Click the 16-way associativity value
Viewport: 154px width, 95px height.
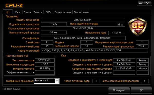[142, 69]
